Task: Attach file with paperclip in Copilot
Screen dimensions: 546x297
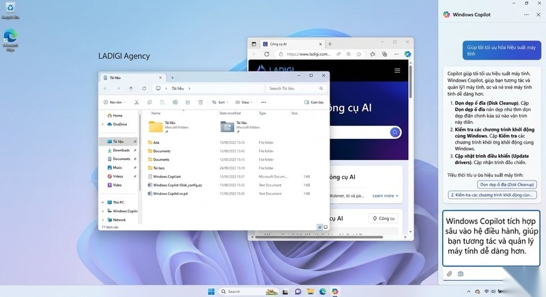Action: point(449,274)
